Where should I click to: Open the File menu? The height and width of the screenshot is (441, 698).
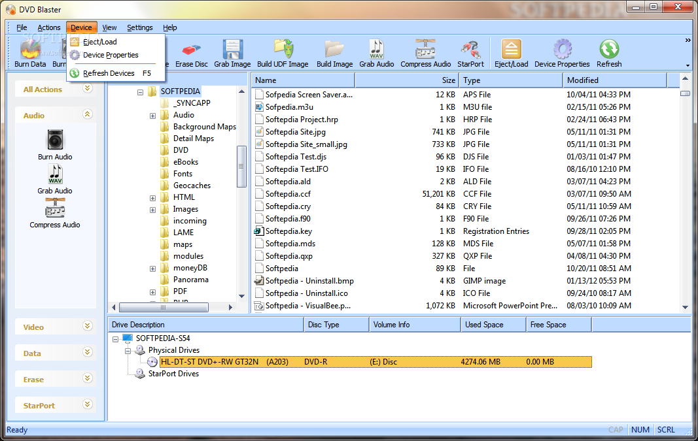[x=22, y=27]
